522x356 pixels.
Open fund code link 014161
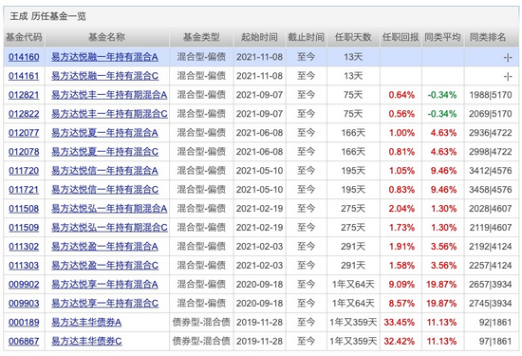pos(24,76)
